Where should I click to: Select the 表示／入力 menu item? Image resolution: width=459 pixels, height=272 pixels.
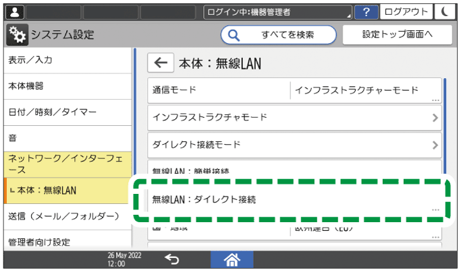(67, 60)
